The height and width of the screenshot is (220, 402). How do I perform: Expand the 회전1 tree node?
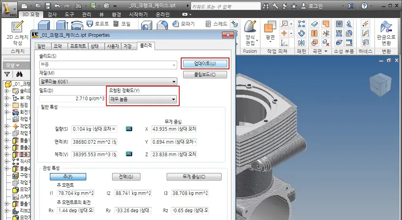click(7, 112)
